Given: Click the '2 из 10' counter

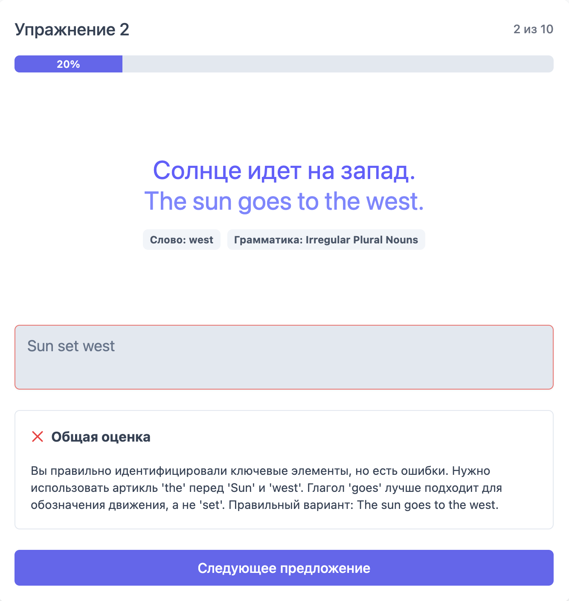Looking at the screenshot, I should (533, 29).
